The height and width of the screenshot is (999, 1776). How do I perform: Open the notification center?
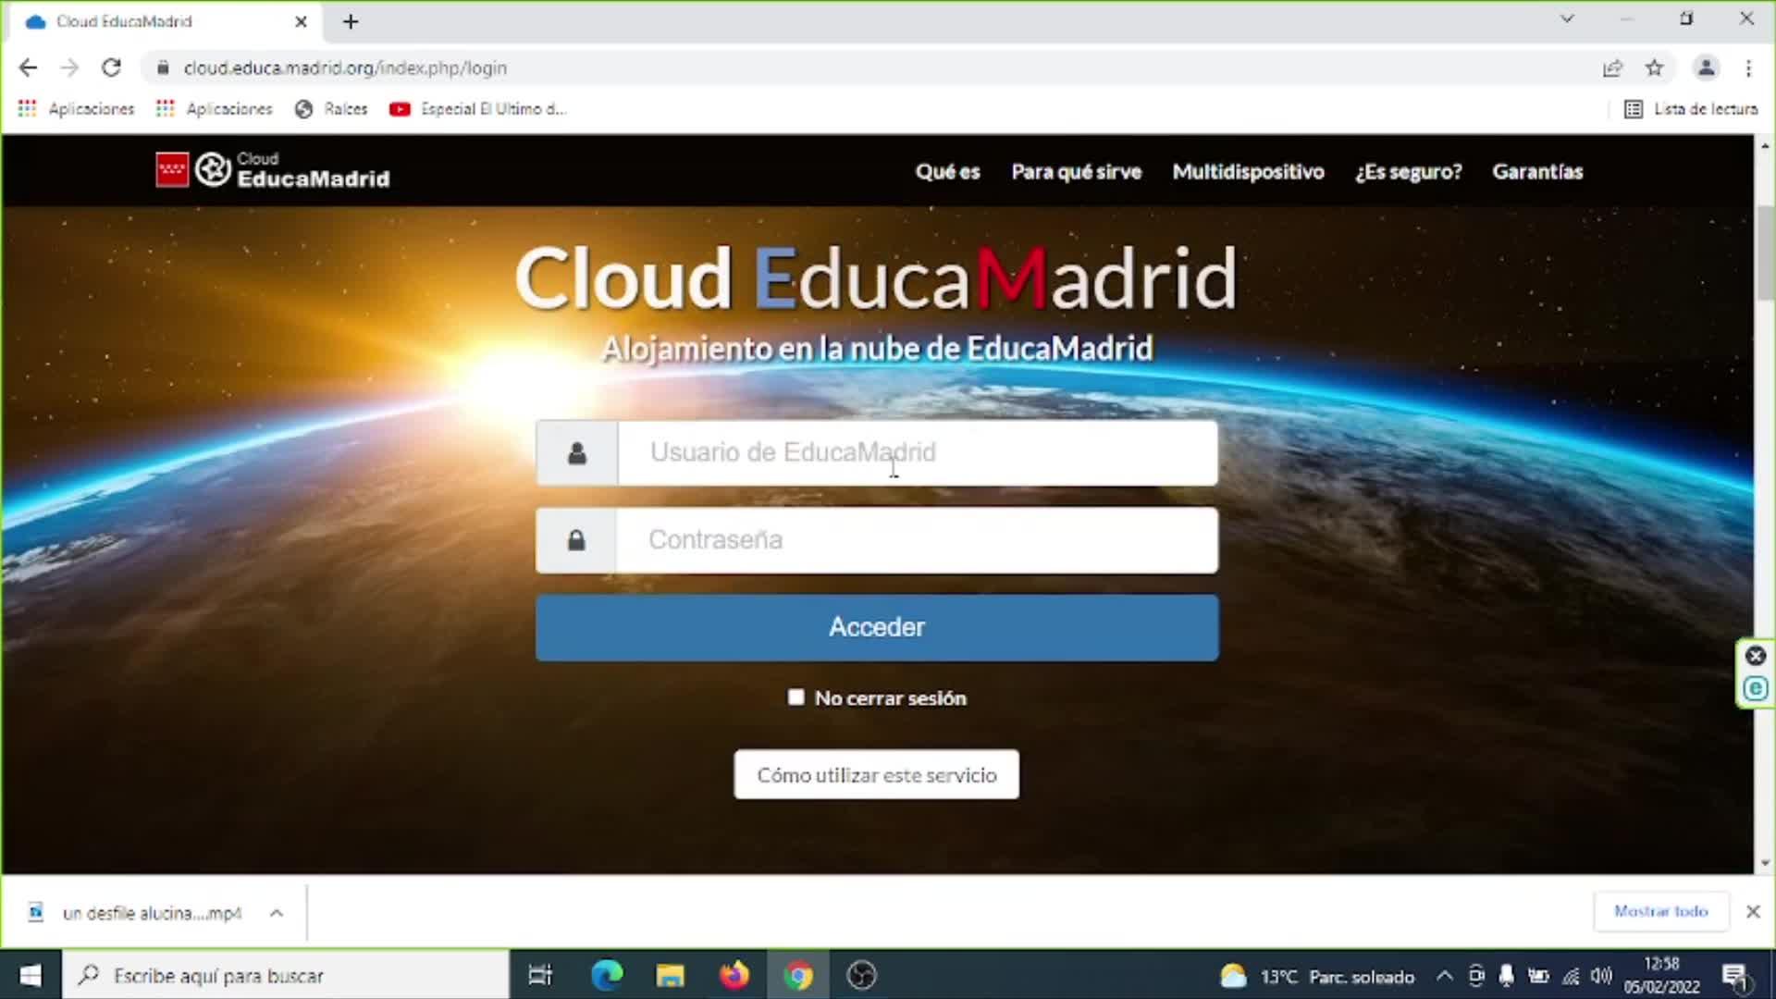[x=1735, y=976]
